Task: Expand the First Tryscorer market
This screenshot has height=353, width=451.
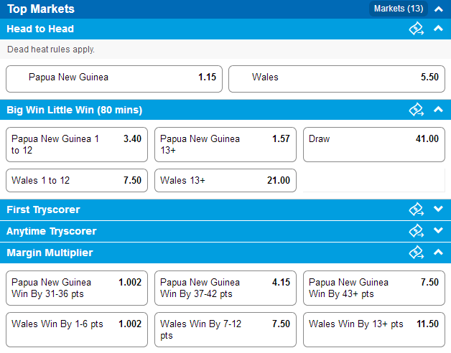Action: (438, 209)
